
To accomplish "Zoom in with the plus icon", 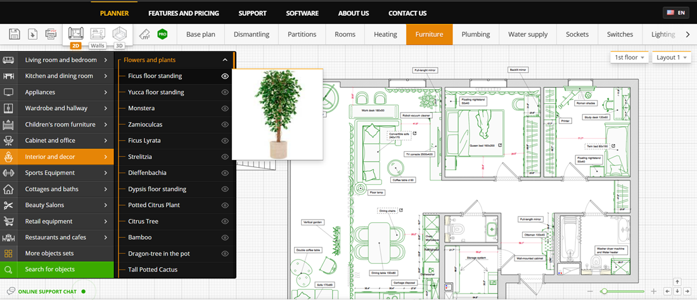I will [653, 292].
